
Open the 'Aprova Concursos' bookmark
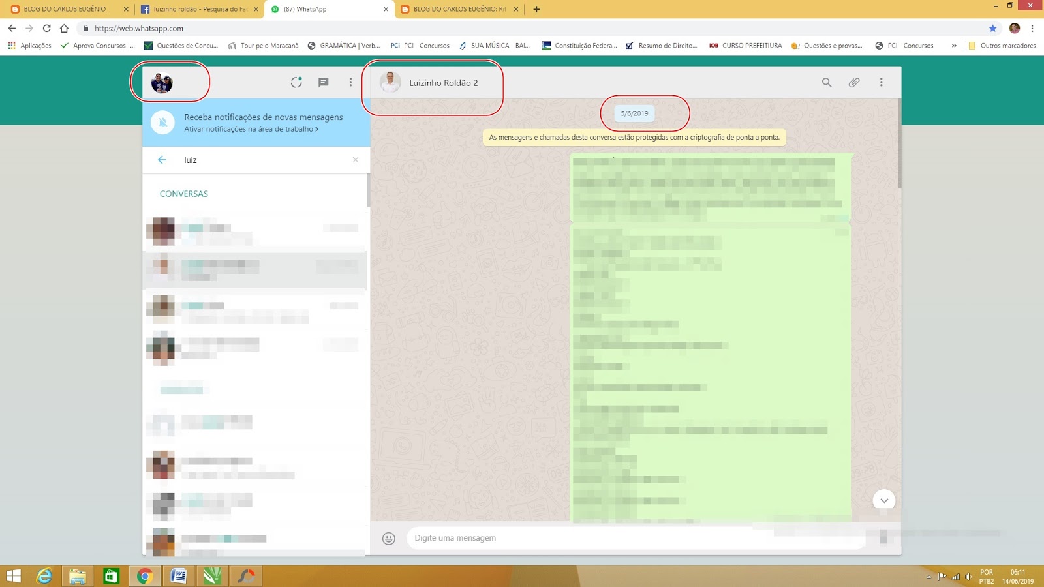(97, 46)
